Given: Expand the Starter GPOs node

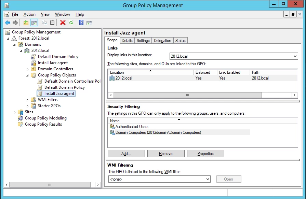Looking at the screenshot, I should (x=27, y=106).
